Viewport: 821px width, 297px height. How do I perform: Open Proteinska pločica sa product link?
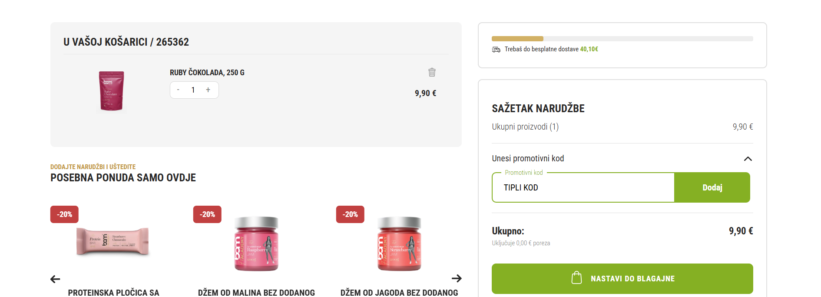point(113,293)
